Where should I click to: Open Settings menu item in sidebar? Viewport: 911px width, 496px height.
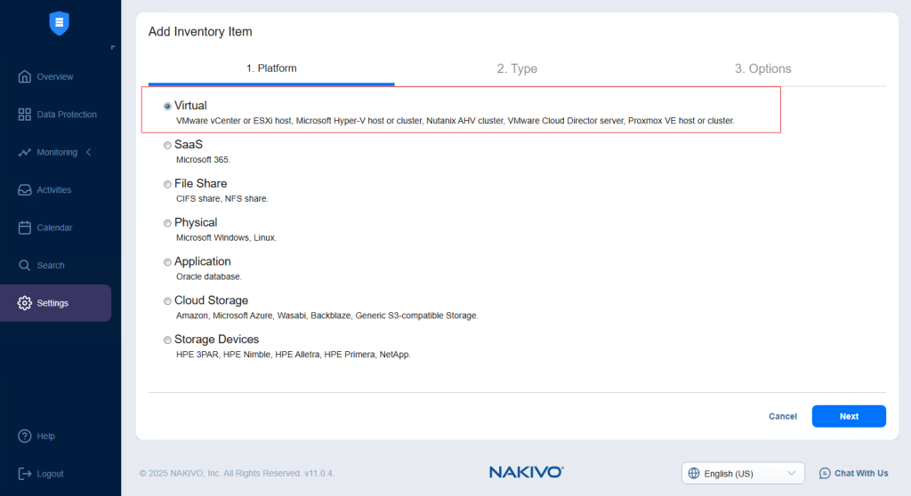click(x=56, y=303)
